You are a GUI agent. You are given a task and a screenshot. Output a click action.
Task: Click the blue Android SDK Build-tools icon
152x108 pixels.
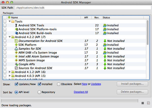[x=16, y=33]
